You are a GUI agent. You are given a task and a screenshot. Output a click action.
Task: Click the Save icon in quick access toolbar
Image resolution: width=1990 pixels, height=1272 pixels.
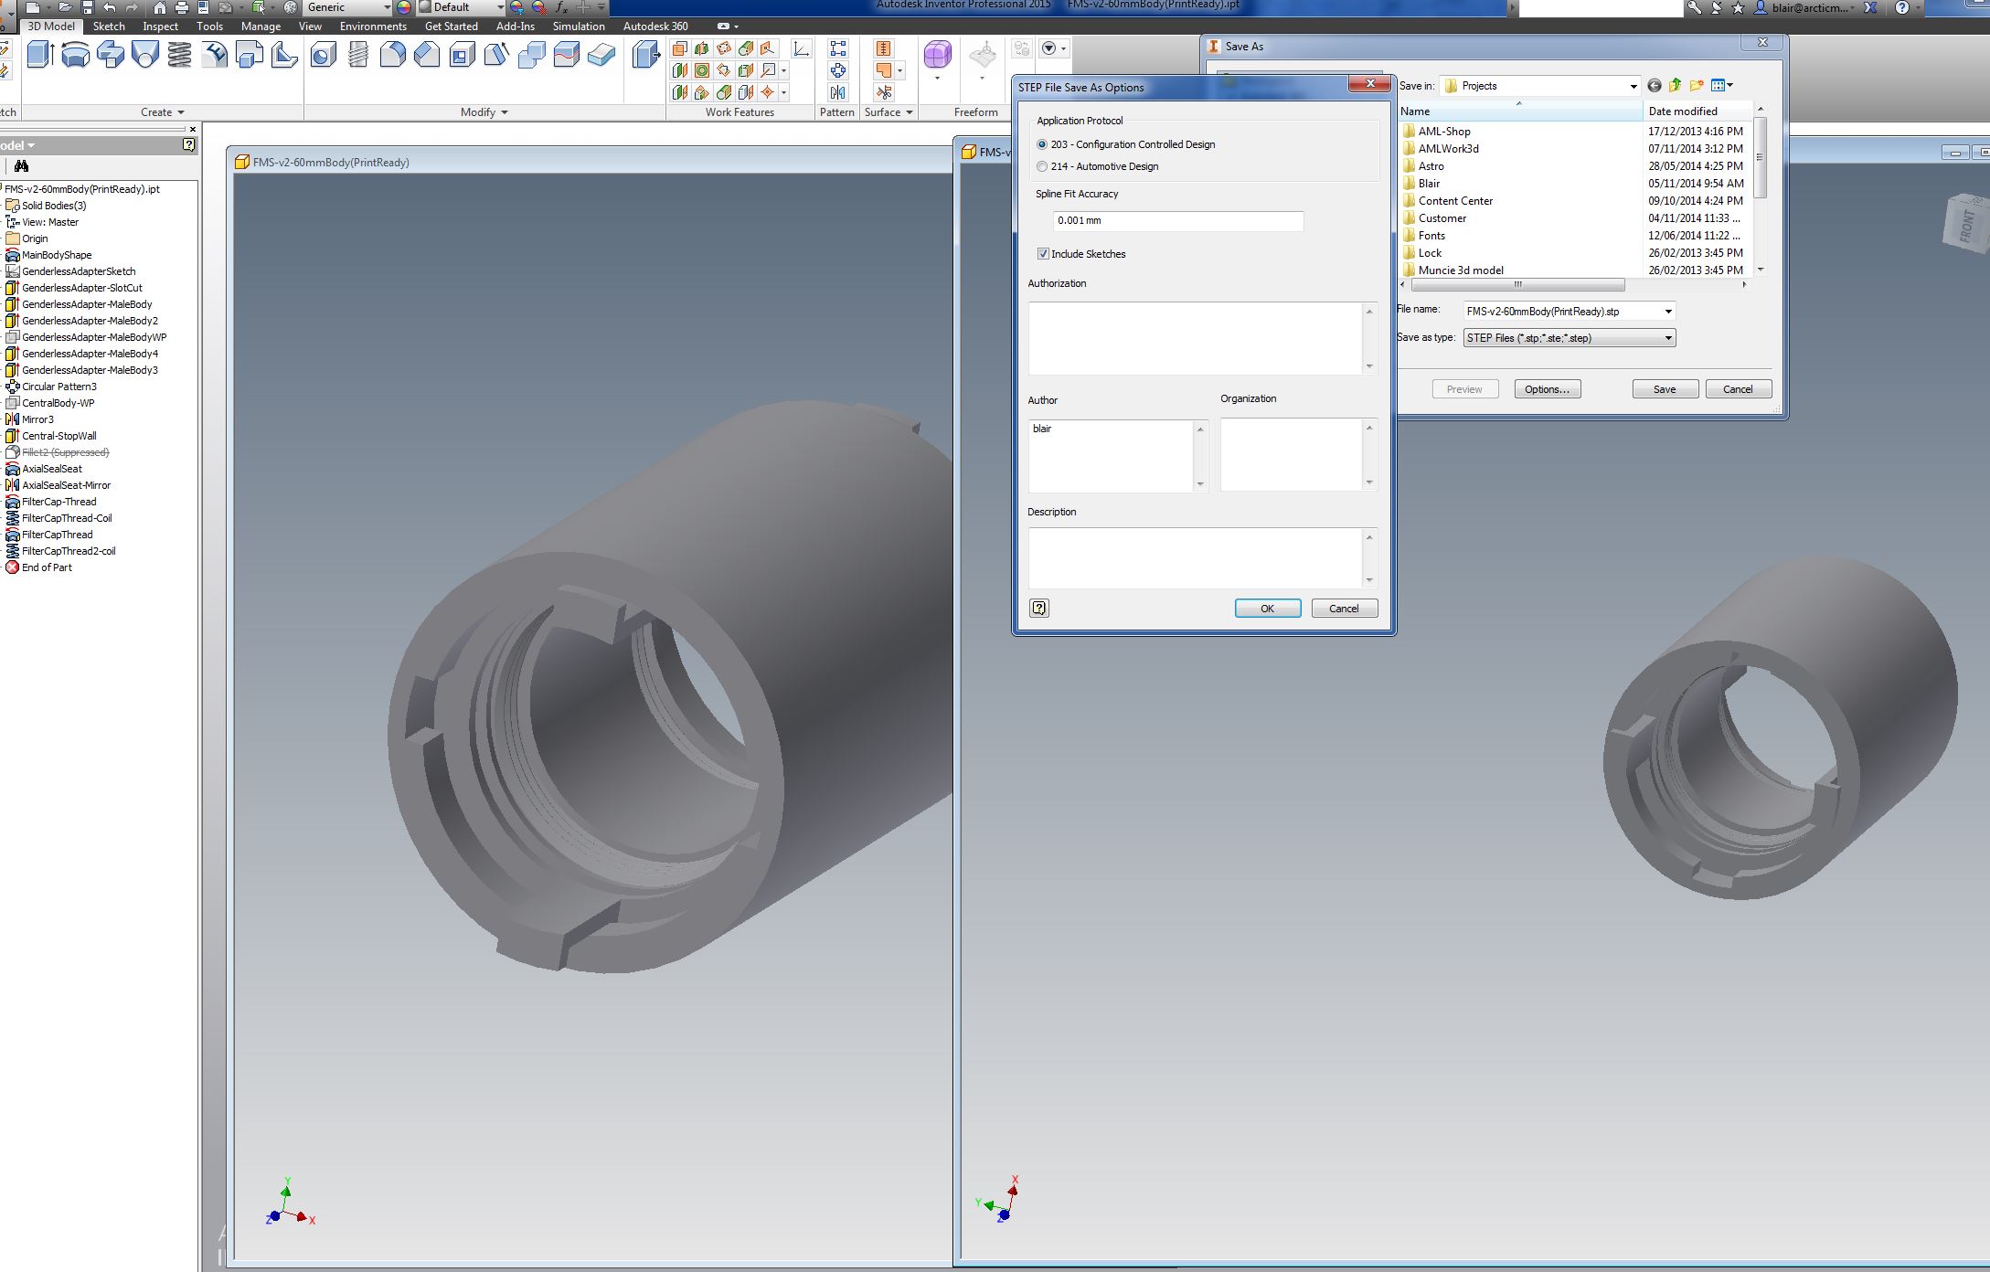point(88,7)
